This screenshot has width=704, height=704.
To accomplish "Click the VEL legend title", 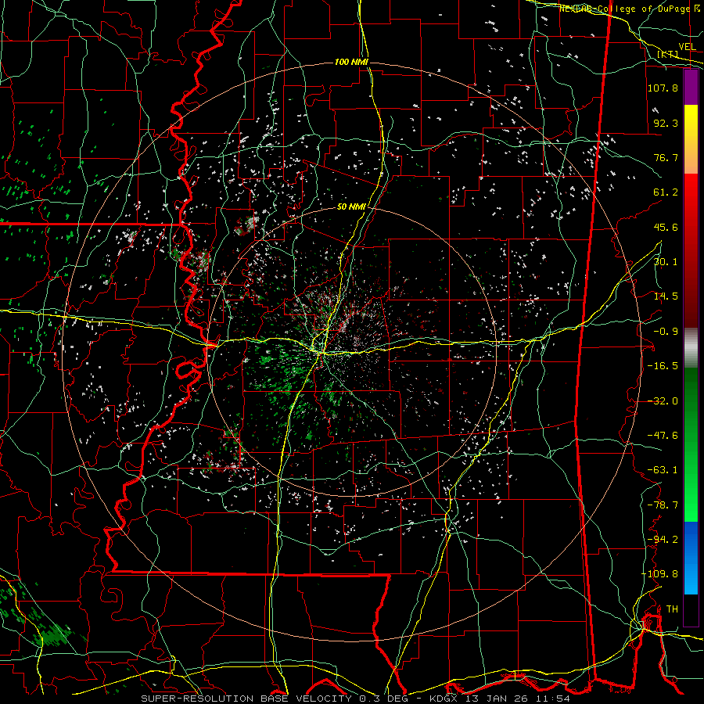I will coord(687,47).
